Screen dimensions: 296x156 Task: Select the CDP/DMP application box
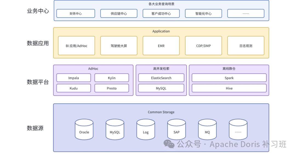click(x=203, y=46)
